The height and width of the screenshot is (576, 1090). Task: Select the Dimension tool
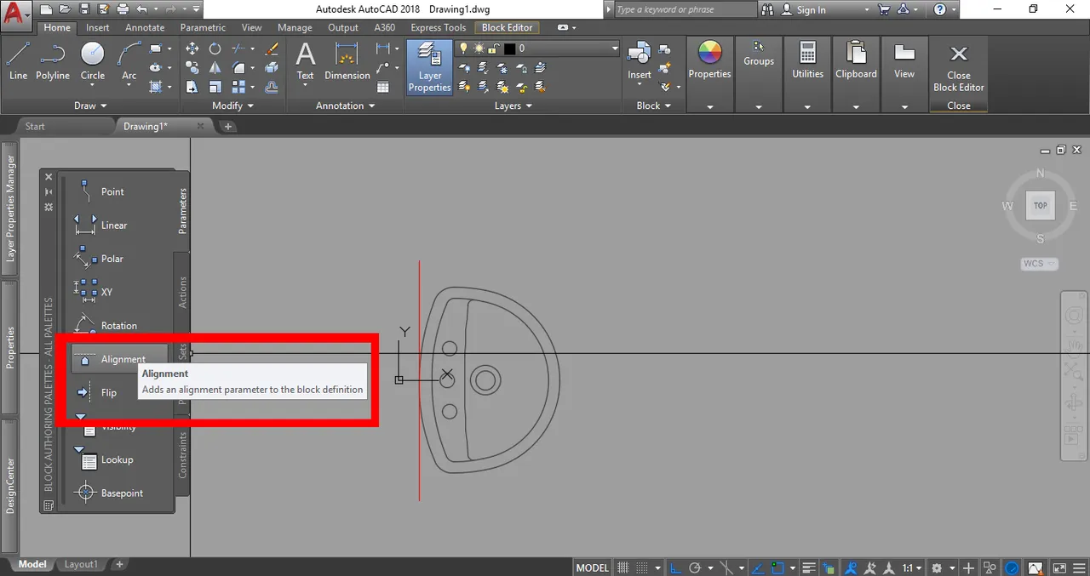point(347,62)
